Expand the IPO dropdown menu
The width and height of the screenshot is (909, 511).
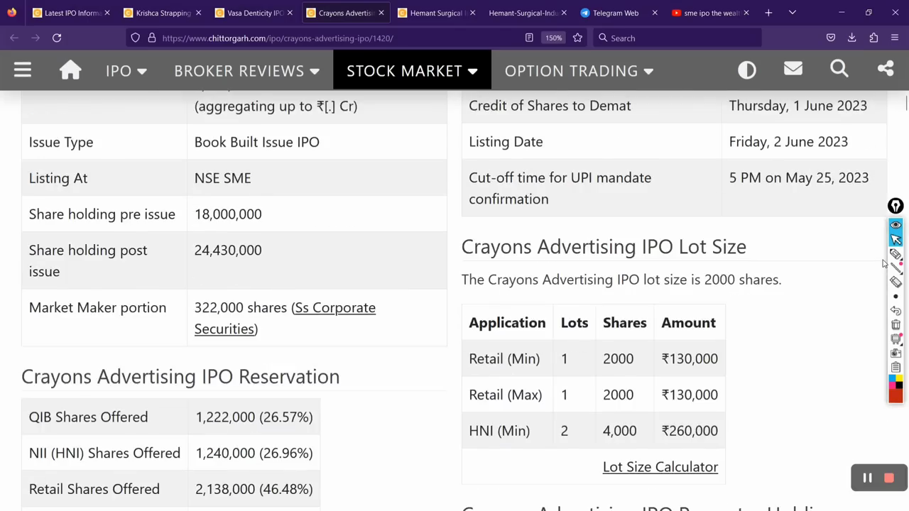click(126, 70)
